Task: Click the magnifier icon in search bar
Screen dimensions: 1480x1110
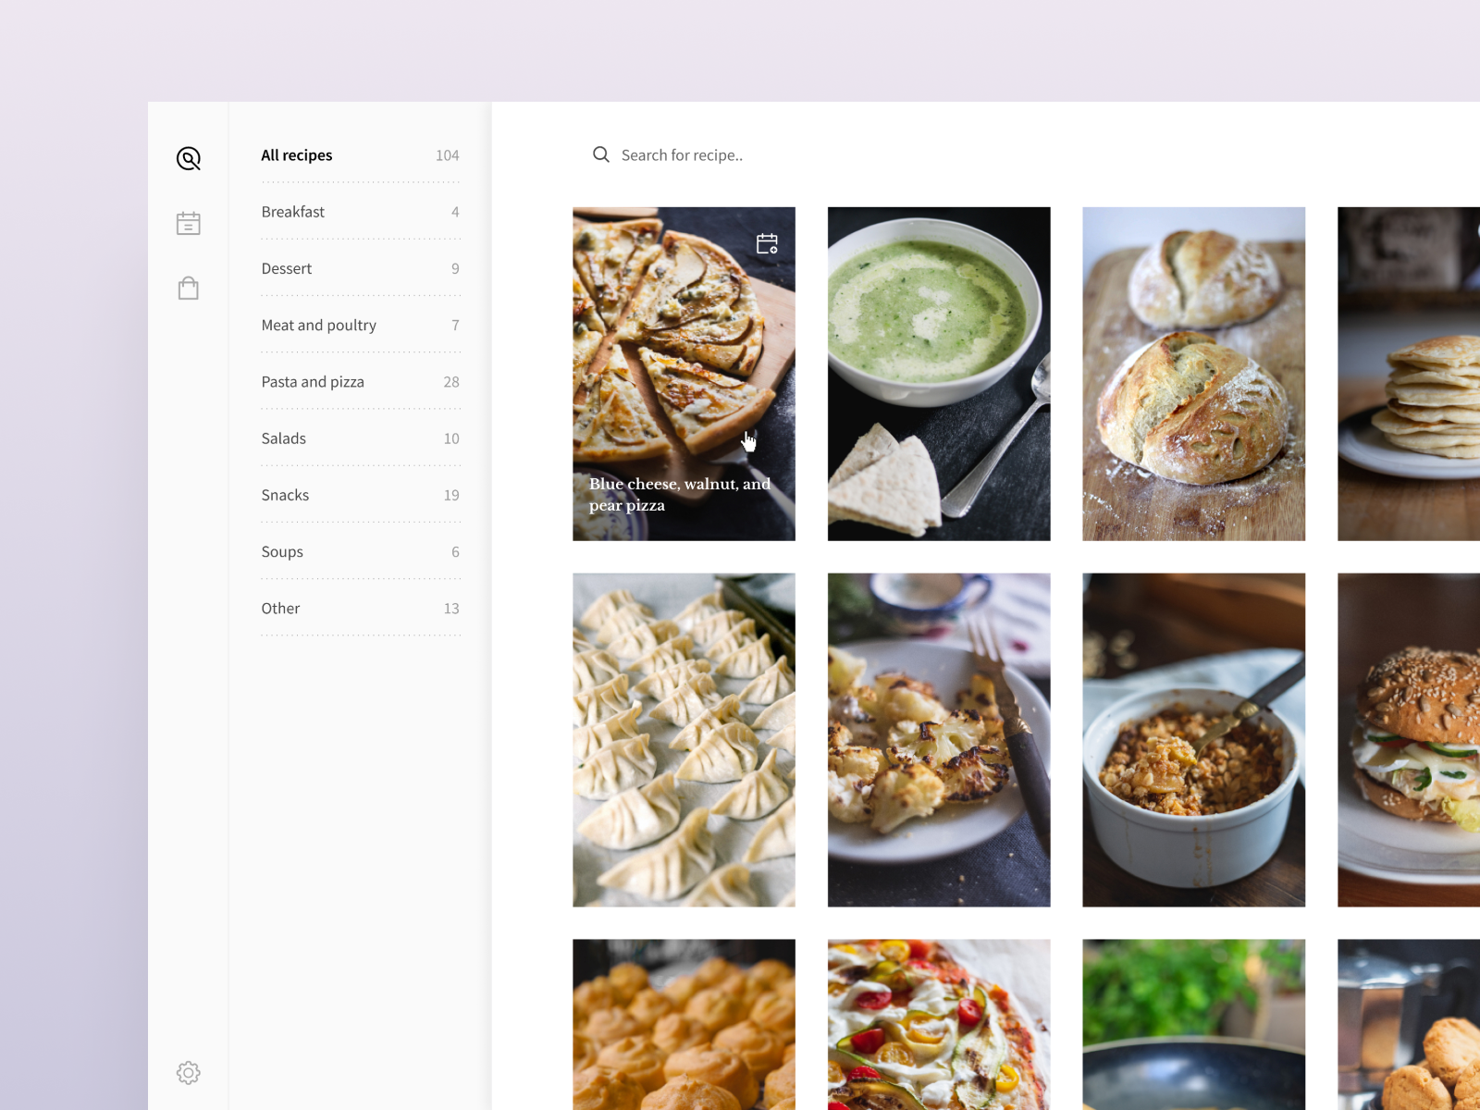Action: 601,154
